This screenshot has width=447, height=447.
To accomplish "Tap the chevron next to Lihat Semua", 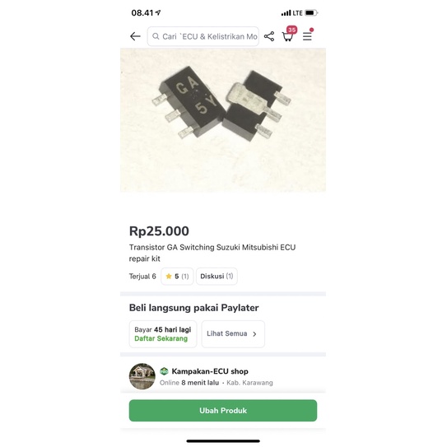I will click(x=254, y=334).
